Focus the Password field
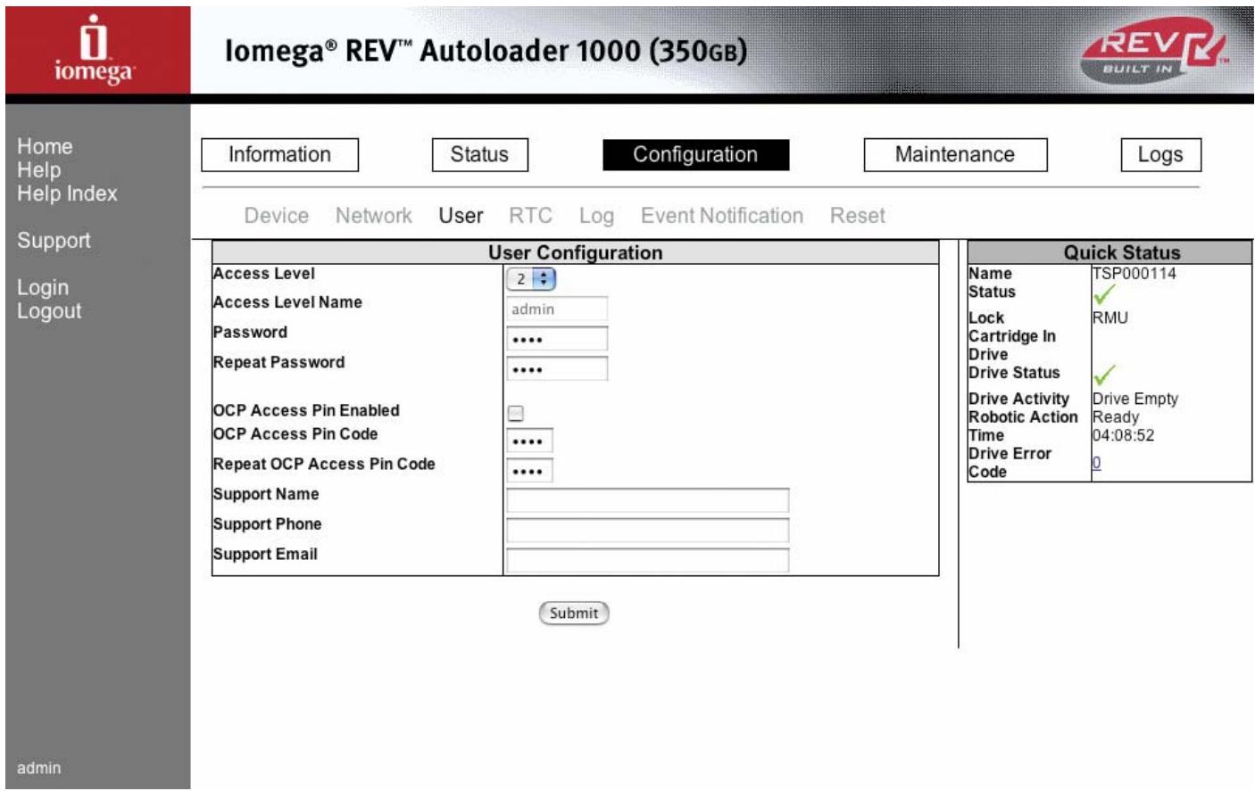 point(557,339)
